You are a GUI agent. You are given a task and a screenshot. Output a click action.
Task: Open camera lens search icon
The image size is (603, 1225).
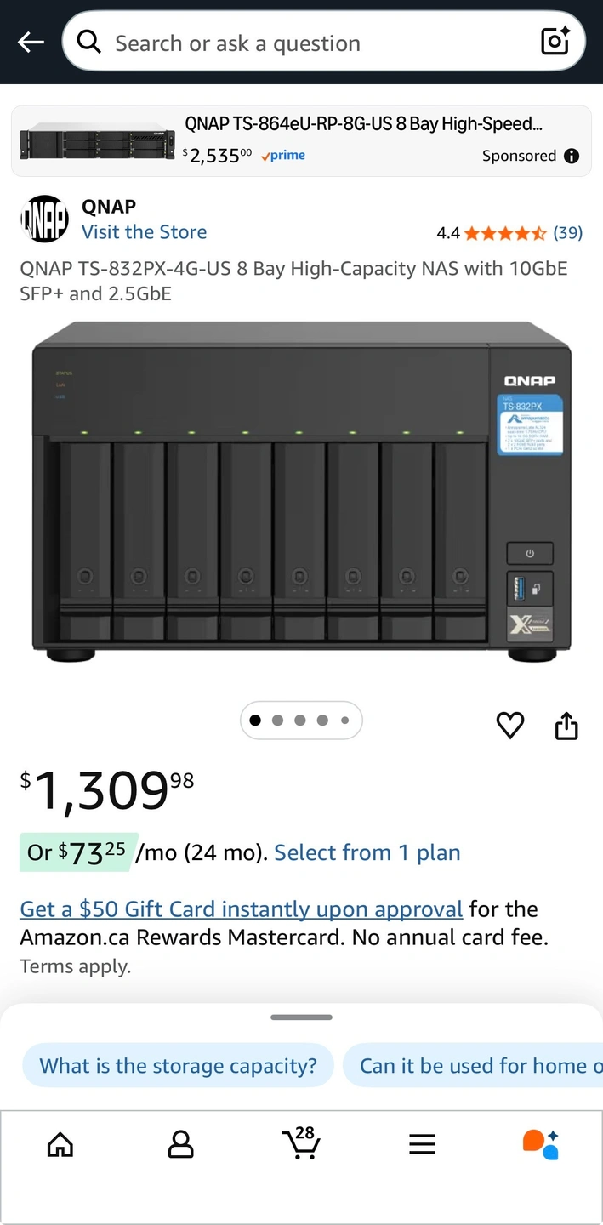(x=555, y=42)
